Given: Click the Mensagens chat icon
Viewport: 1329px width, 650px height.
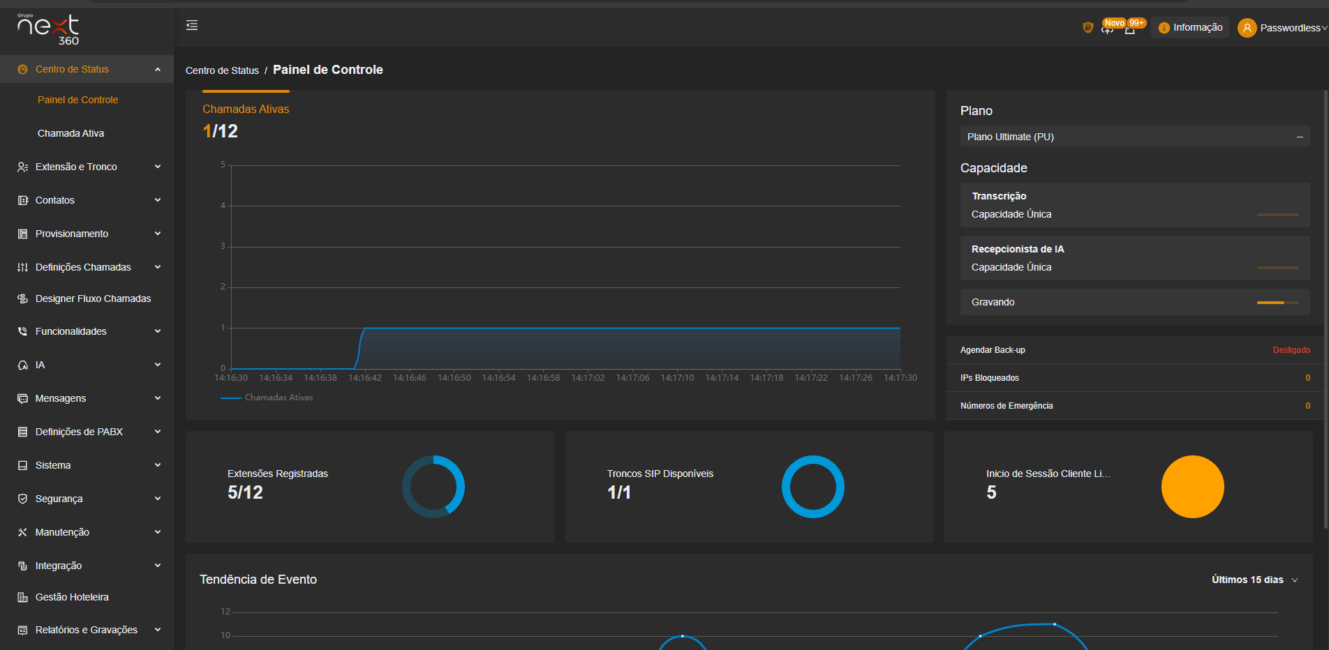Looking at the screenshot, I should tap(22, 398).
